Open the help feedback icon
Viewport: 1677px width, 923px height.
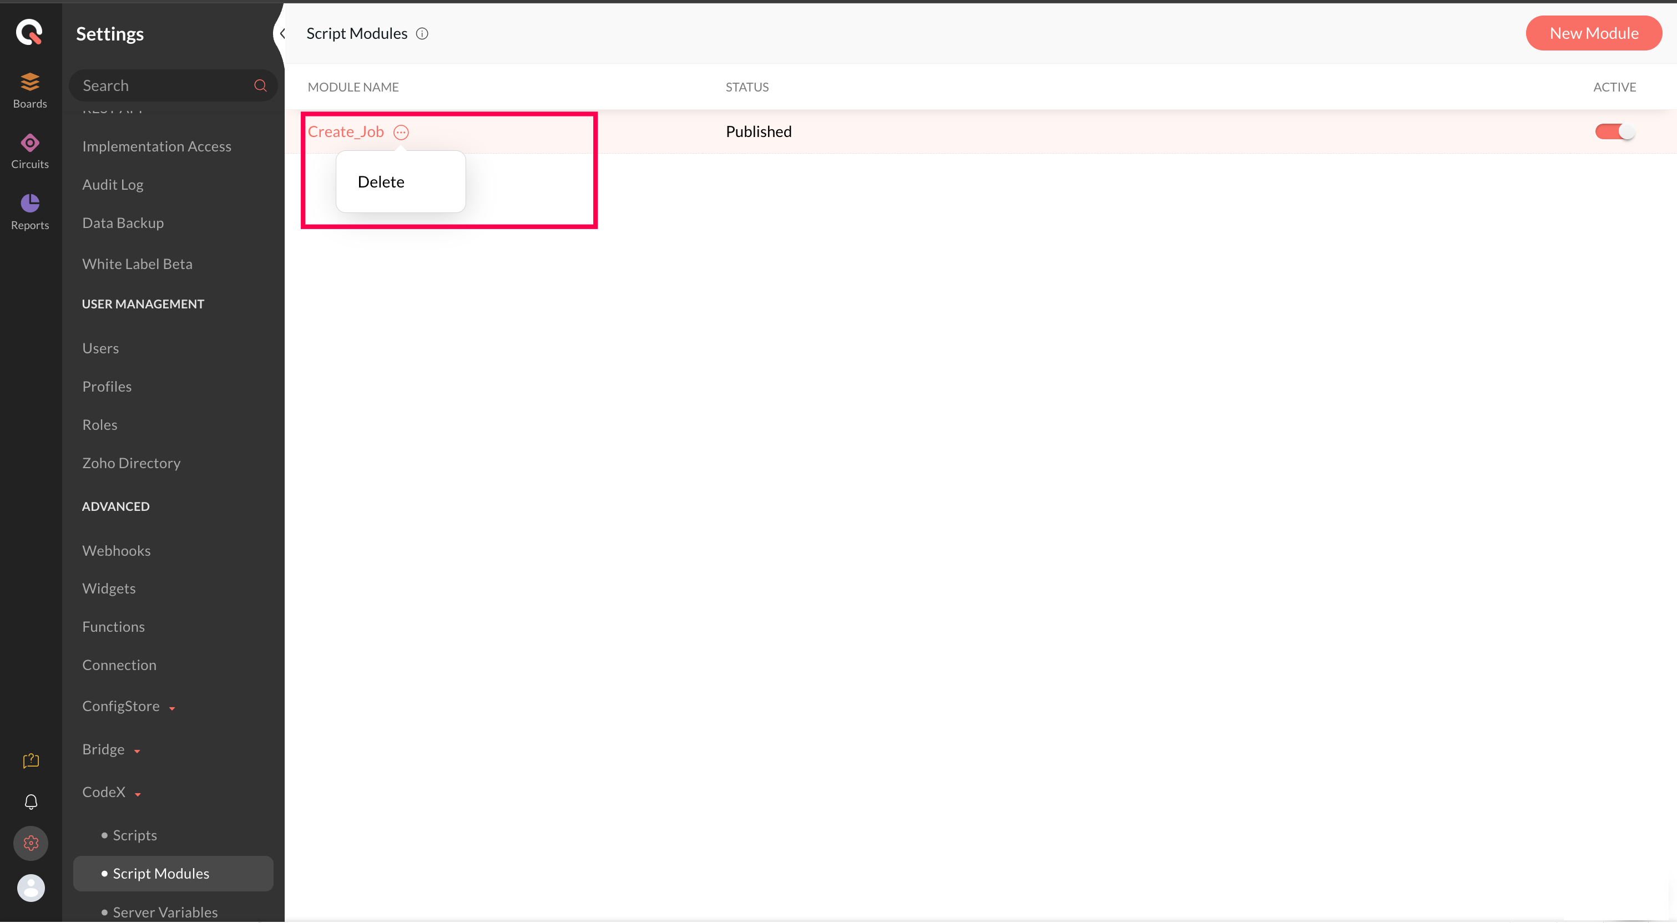coord(31,760)
